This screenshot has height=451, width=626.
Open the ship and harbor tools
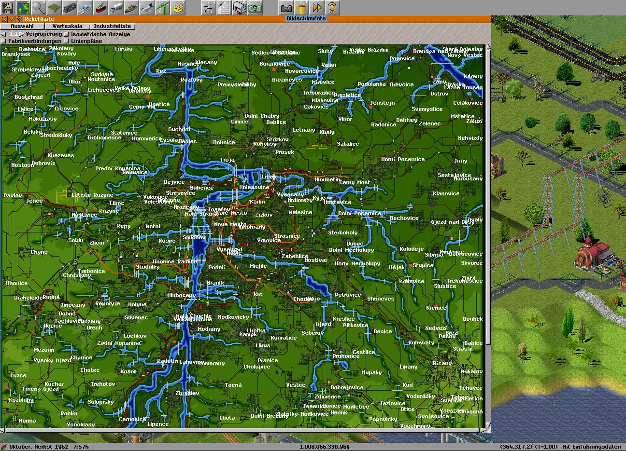[131, 8]
